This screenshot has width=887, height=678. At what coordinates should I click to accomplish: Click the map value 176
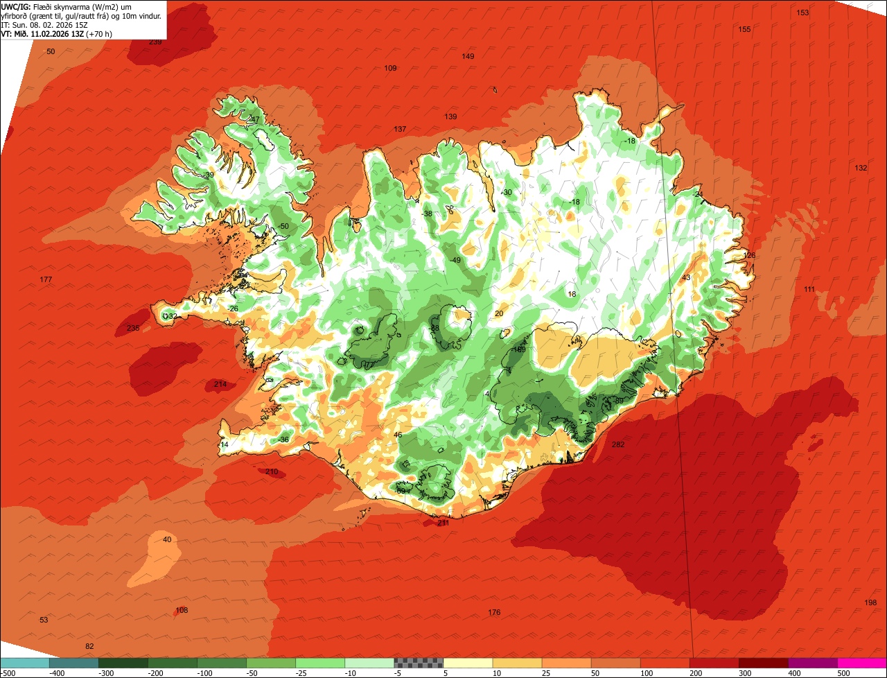pos(493,612)
